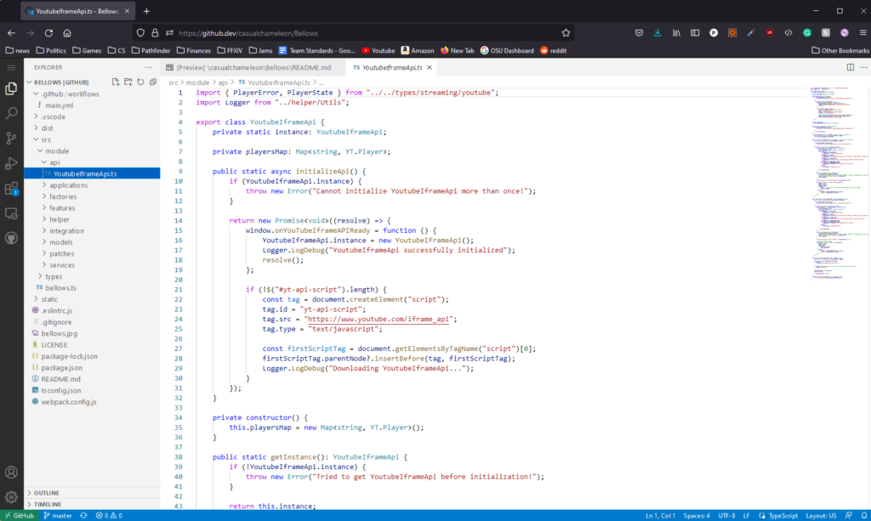Click the browser URL address bar
Image resolution: width=871 pixels, height=521 pixels.
coord(340,33)
